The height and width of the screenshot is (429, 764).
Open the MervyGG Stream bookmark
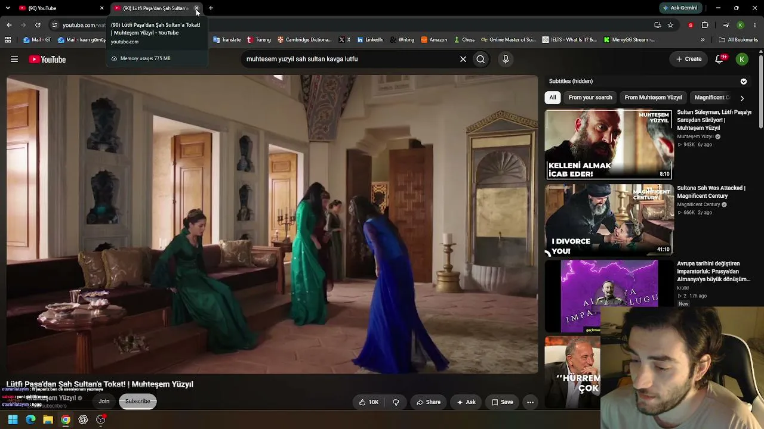coord(629,40)
